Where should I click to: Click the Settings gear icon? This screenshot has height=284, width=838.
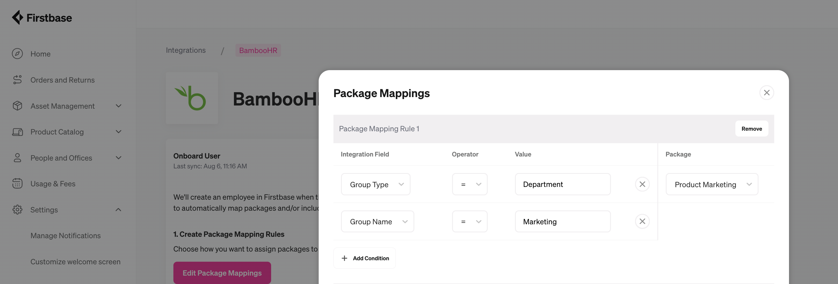17,210
